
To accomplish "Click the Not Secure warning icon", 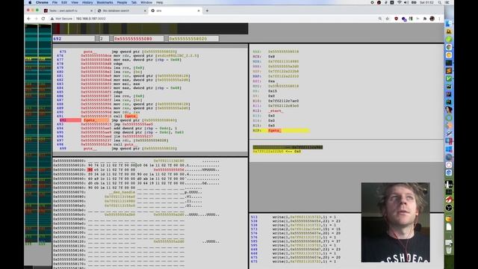I will [52, 19].
